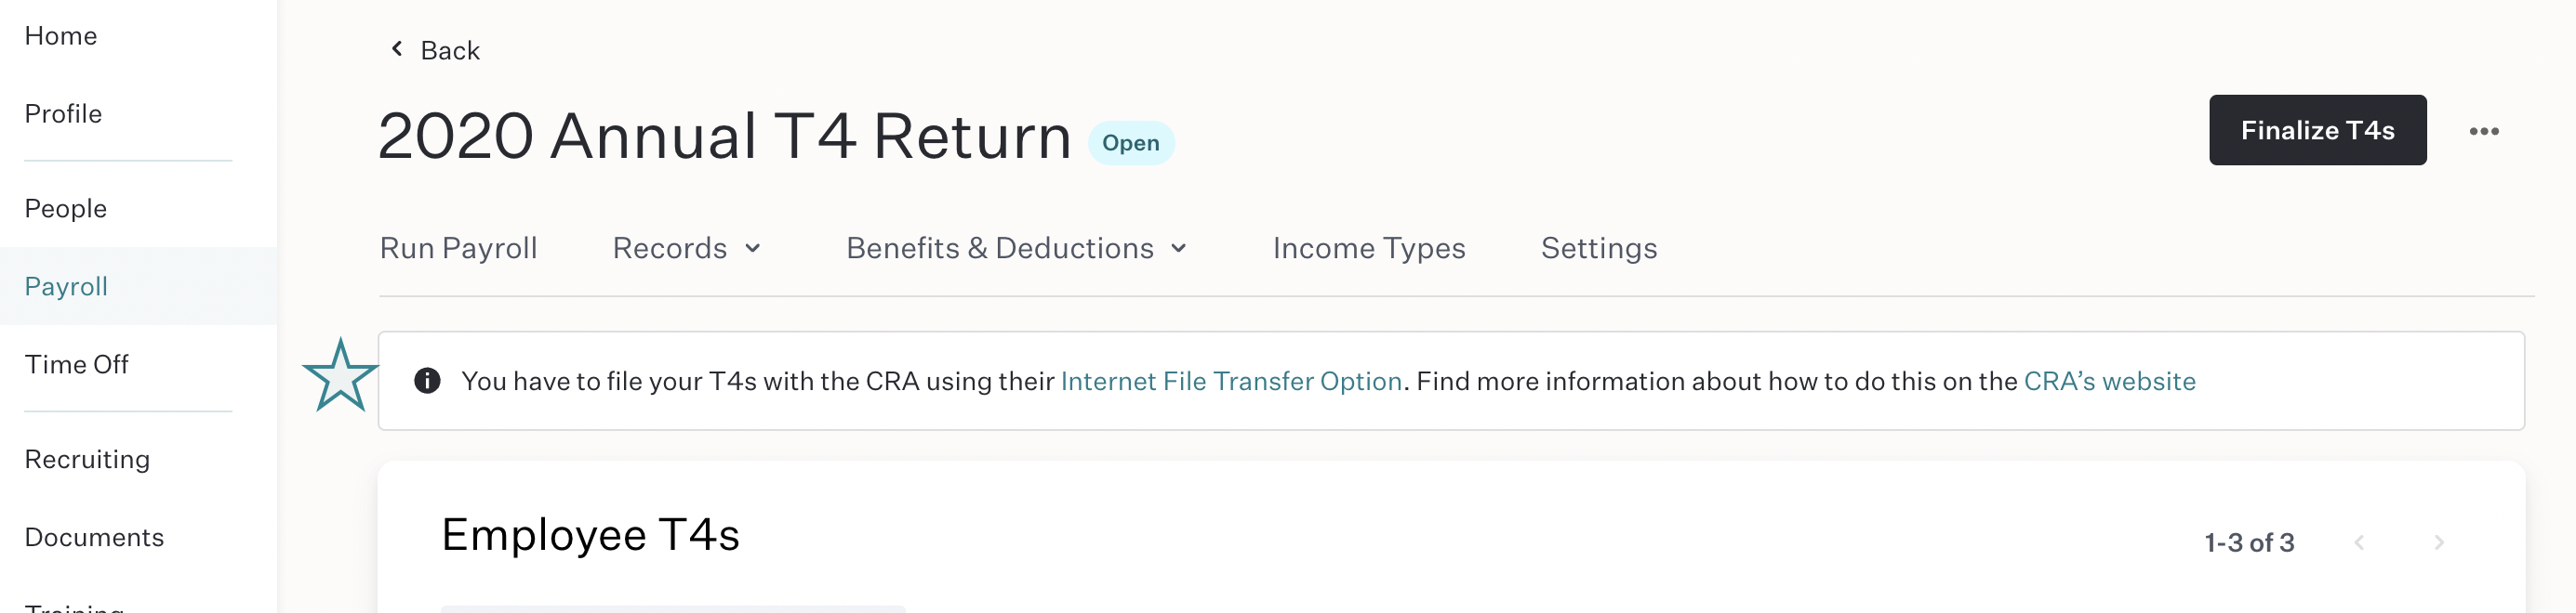The image size is (2576, 613).
Task: Open the Settings tab
Action: [x=1598, y=248]
